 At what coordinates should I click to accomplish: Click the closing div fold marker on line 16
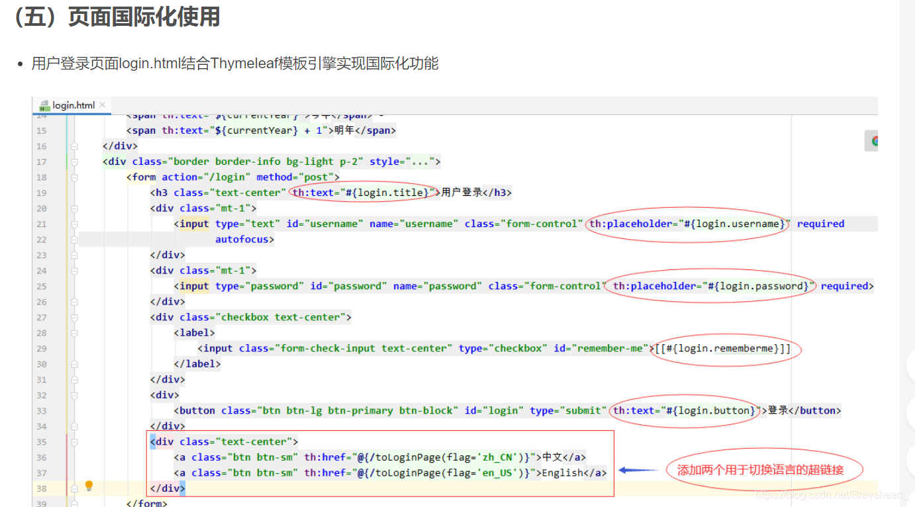coord(74,146)
